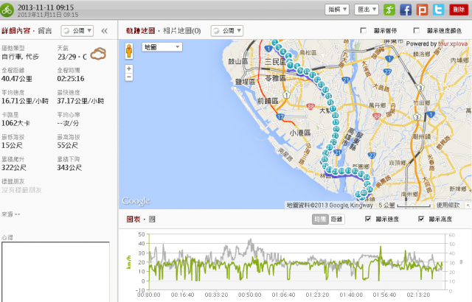The height and width of the screenshot is (302, 472).
Task: Click the 2013-11-11 09:15 title
Action: tap(46, 7)
